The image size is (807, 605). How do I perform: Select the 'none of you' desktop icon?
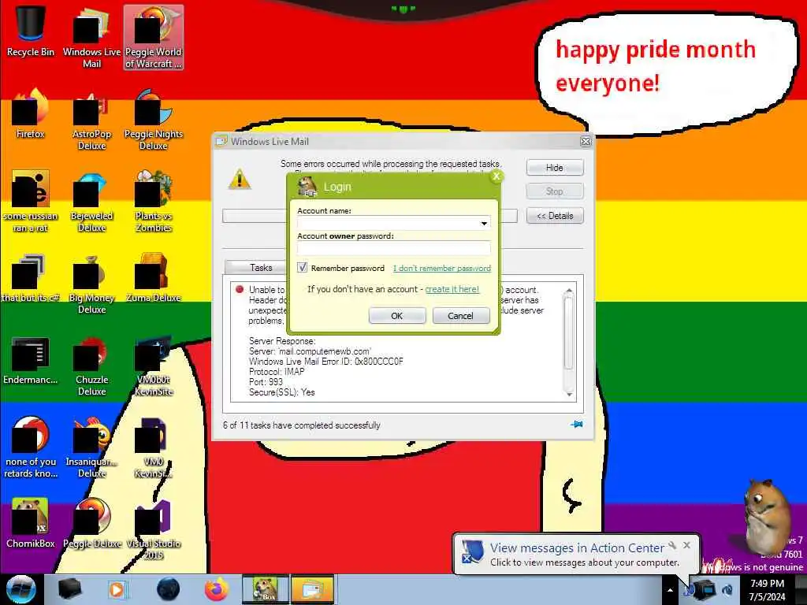tap(31, 447)
